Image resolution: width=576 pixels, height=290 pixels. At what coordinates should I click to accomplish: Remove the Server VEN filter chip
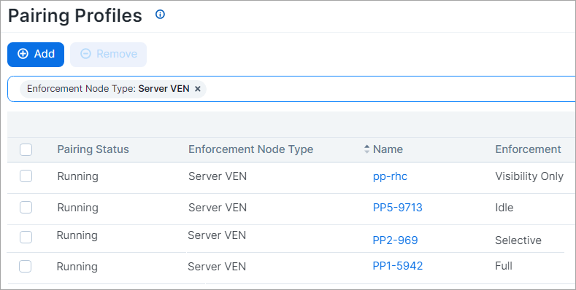click(198, 89)
